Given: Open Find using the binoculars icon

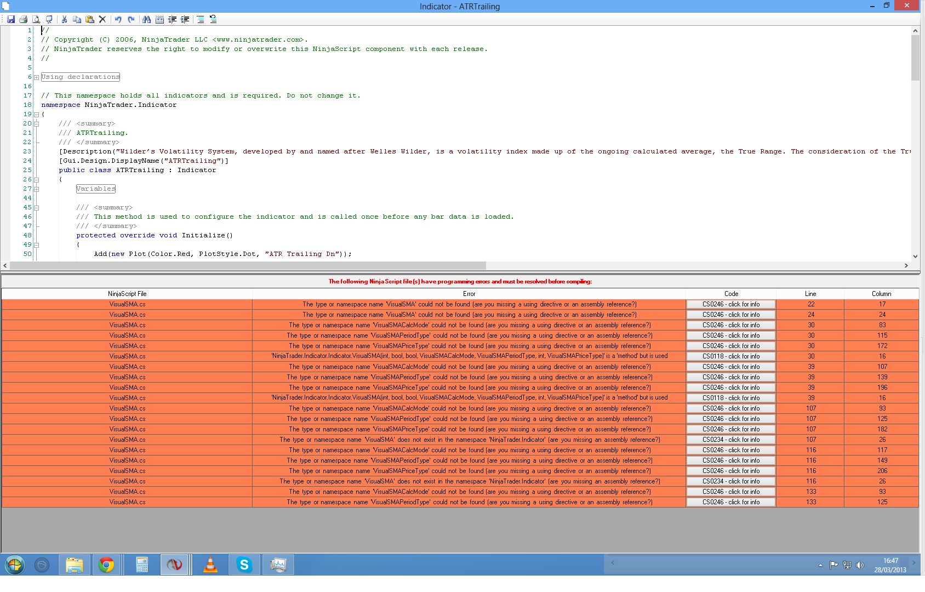Looking at the screenshot, I should pos(146,19).
